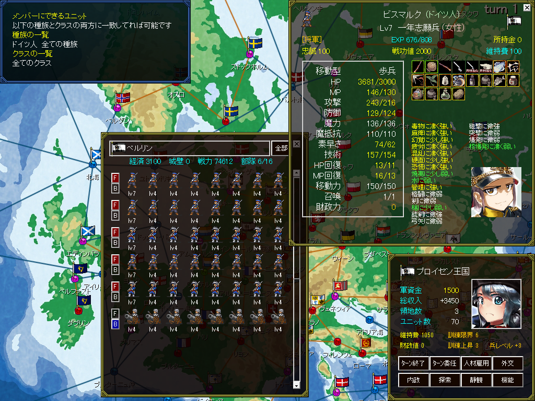Click ターン委任 (Delegate Turn) button
Image resolution: width=535 pixels, height=401 pixels.
[445, 363]
